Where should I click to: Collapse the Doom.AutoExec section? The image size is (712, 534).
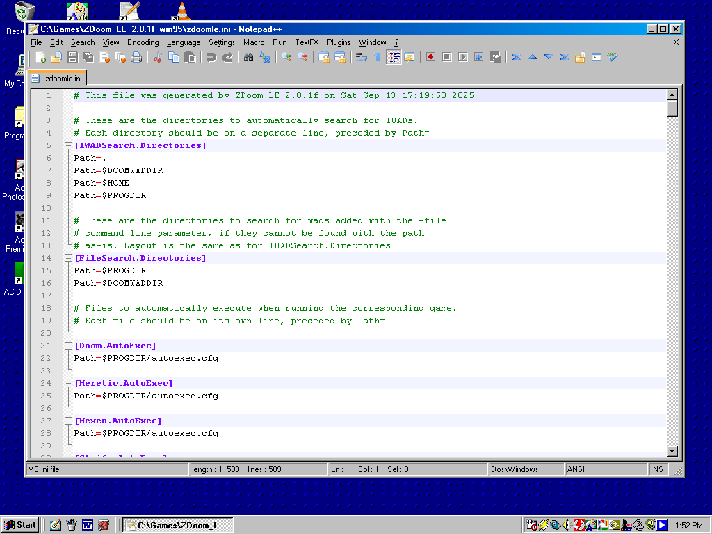(68, 346)
